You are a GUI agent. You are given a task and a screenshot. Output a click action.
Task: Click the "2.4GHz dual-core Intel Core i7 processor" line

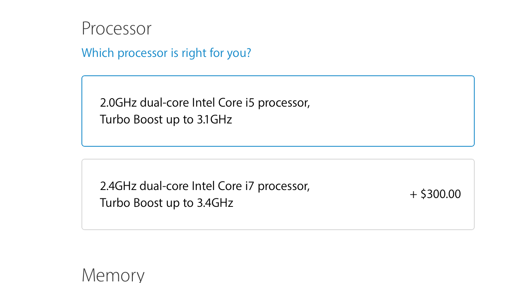tap(205, 186)
